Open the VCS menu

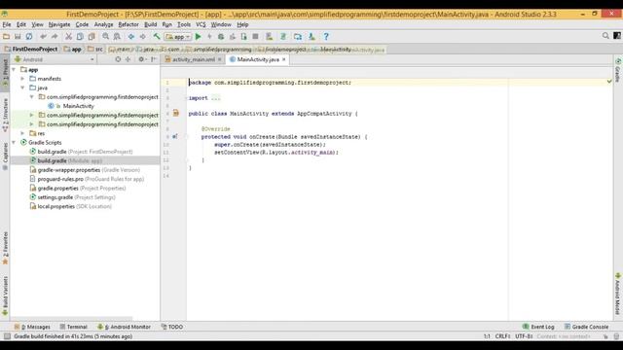point(201,24)
